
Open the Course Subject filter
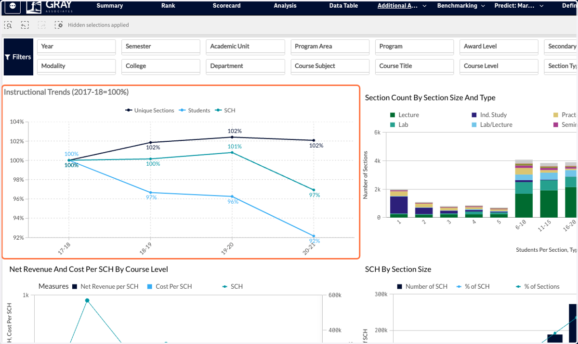[x=330, y=66]
